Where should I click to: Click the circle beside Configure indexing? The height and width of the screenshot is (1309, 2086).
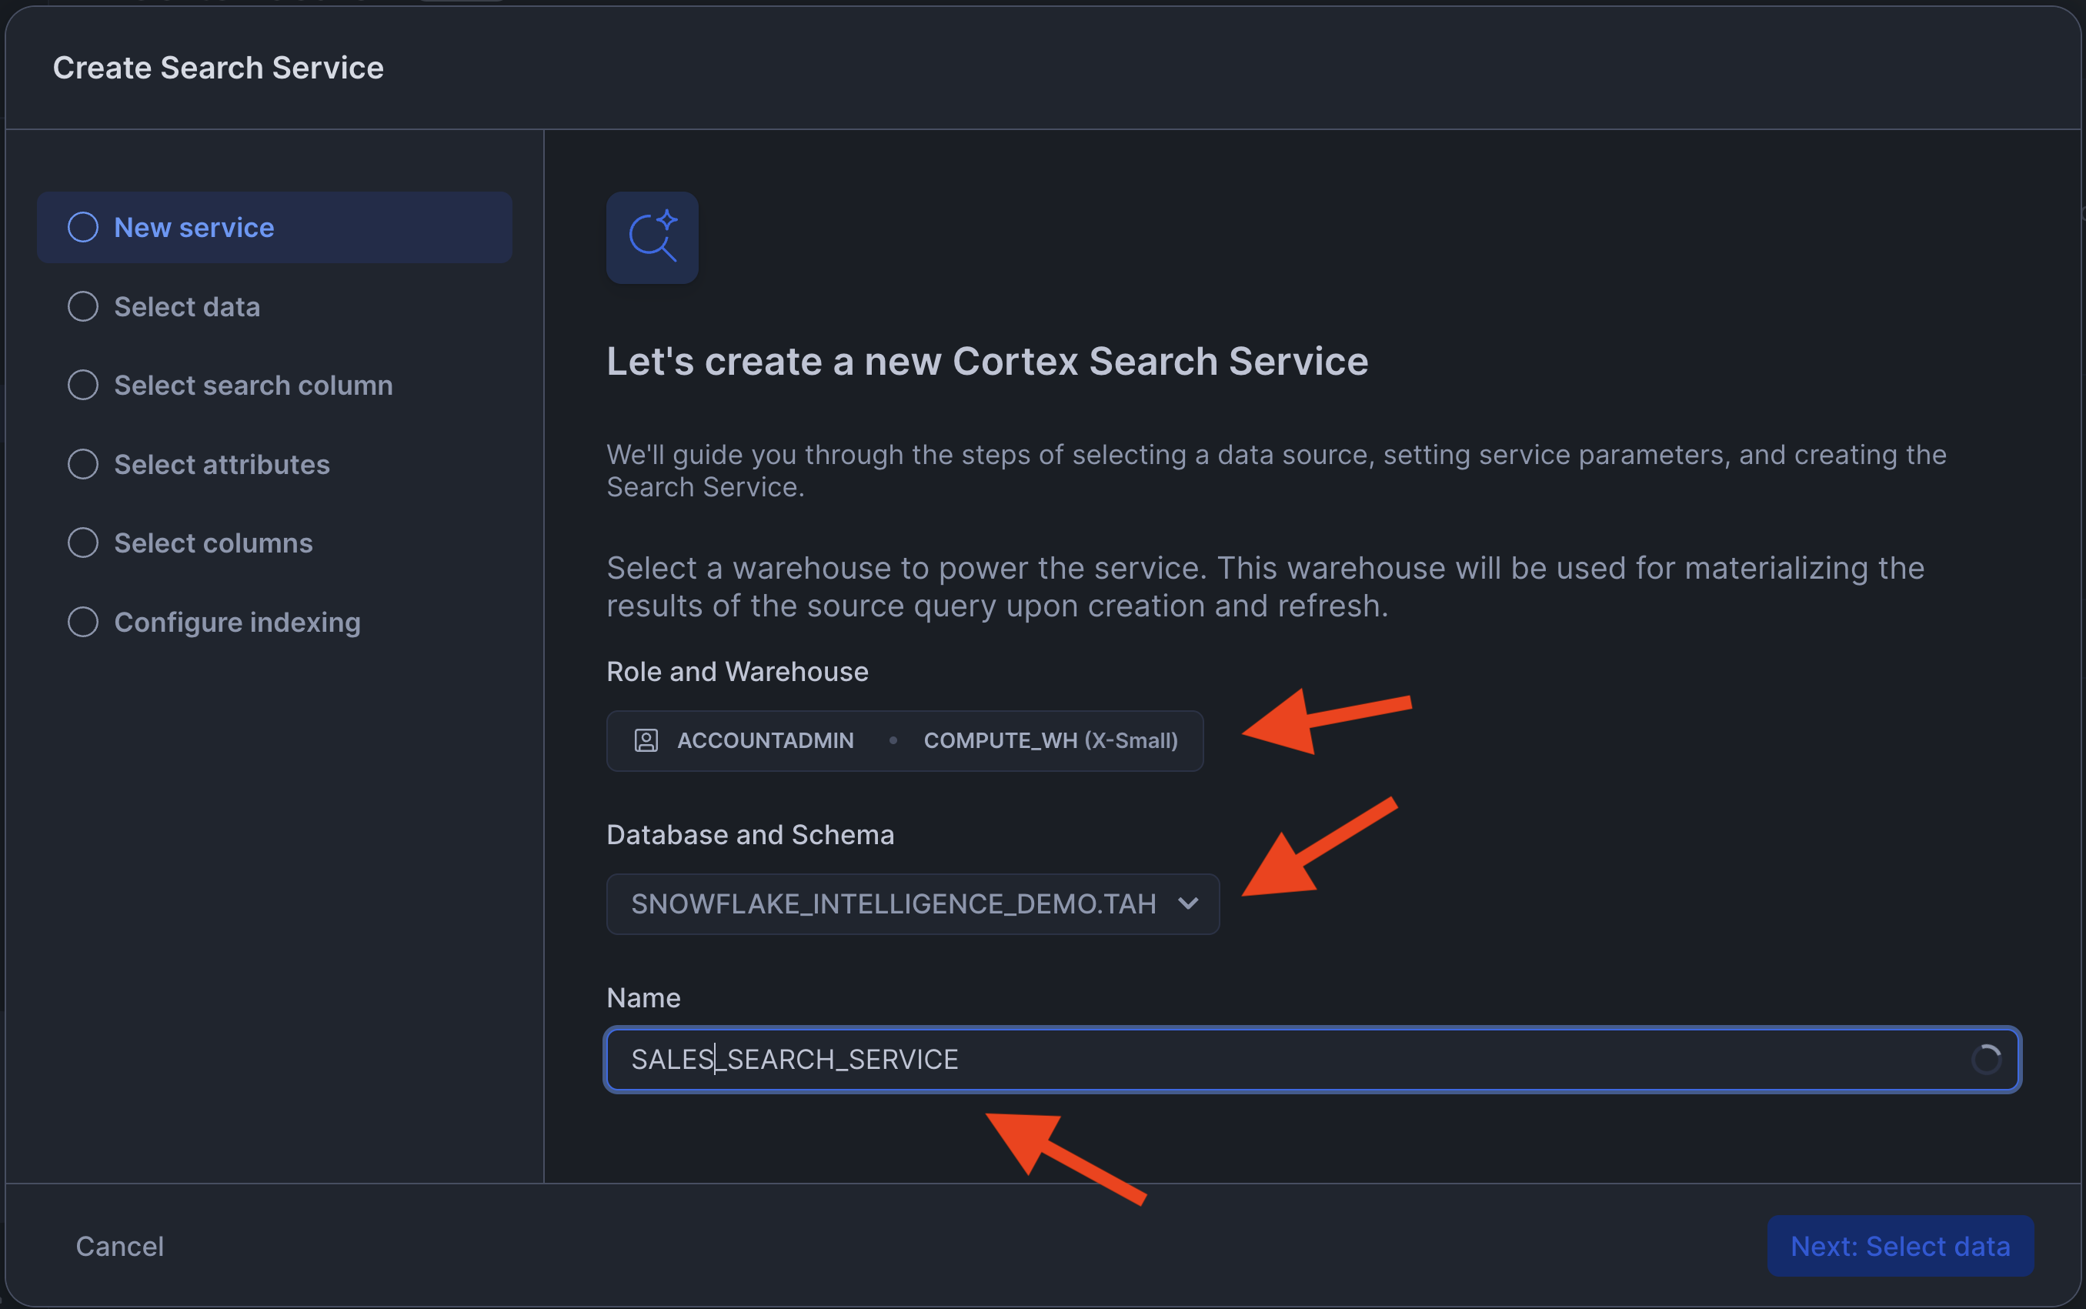tap(83, 622)
